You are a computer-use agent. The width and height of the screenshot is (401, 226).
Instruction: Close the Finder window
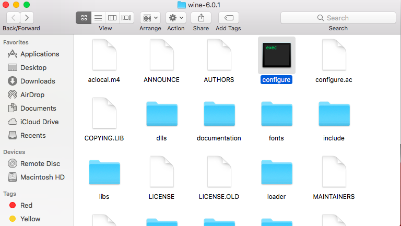(x=6, y=5)
